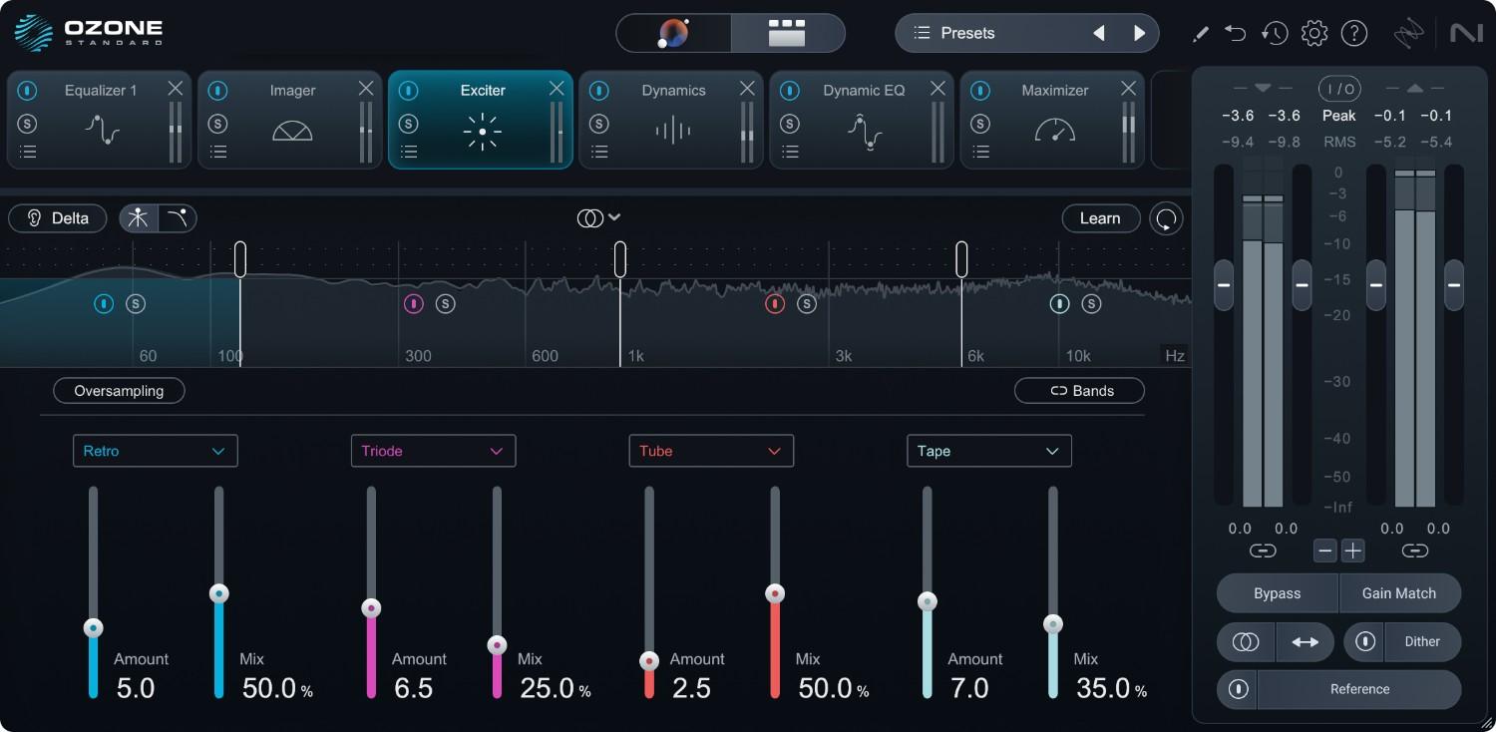Disable the pink Triode band power toggle
Viewport: 1496px width, 732px height.
click(x=413, y=303)
